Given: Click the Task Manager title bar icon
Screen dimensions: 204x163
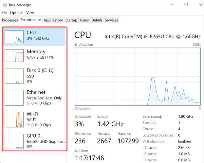Looking at the screenshot, I should [4, 5].
